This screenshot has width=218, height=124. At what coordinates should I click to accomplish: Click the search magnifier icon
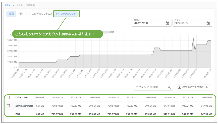click(170, 87)
